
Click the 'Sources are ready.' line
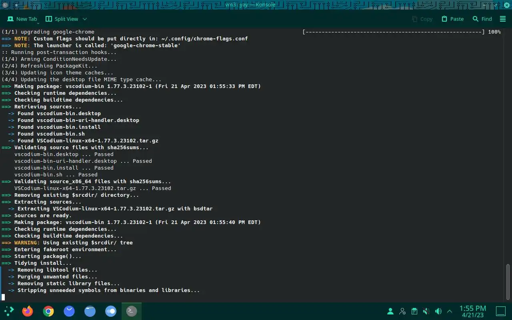point(37,216)
